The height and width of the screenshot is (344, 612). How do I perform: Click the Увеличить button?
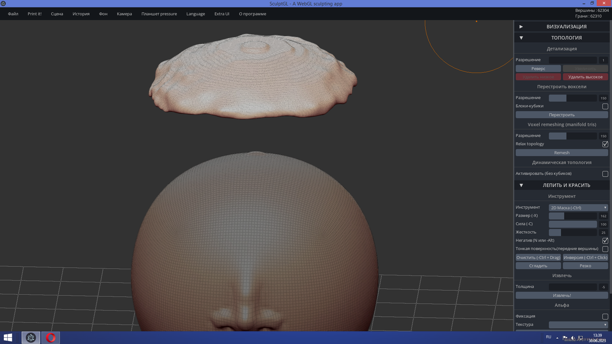[x=585, y=68]
